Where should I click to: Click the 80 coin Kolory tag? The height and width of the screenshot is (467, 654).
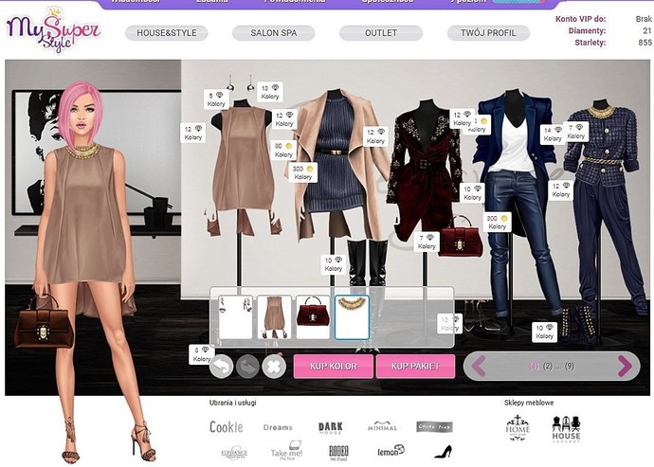tap(283, 150)
